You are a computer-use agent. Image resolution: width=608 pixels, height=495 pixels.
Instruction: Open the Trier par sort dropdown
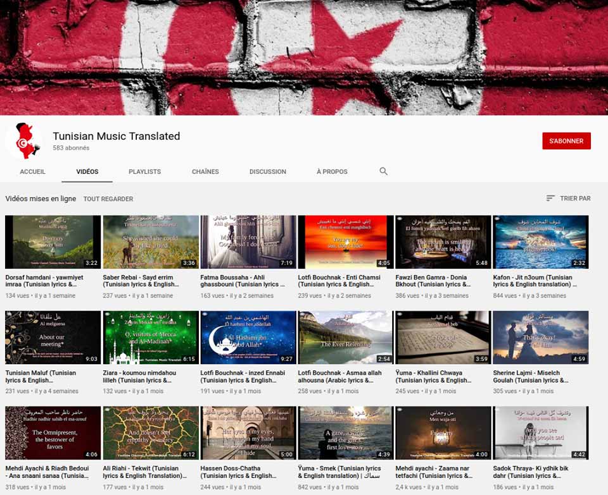[569, 198]
